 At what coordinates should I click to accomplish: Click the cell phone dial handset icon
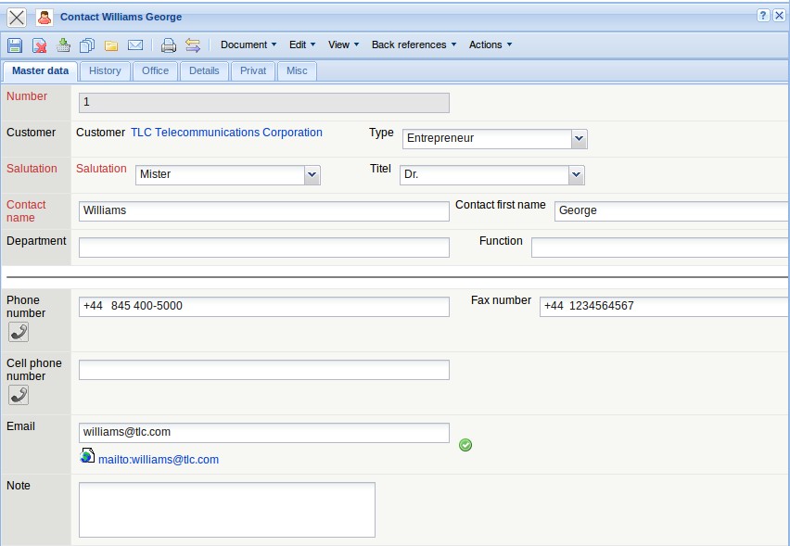[x=18, y=395]
